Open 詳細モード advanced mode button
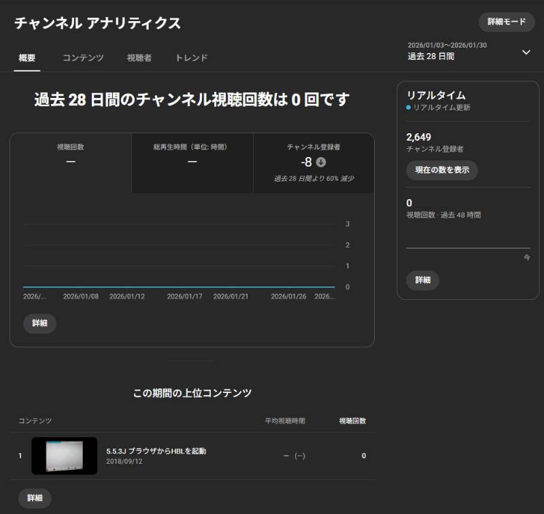Viewport: 544px width, 514px height. [506, 22]
